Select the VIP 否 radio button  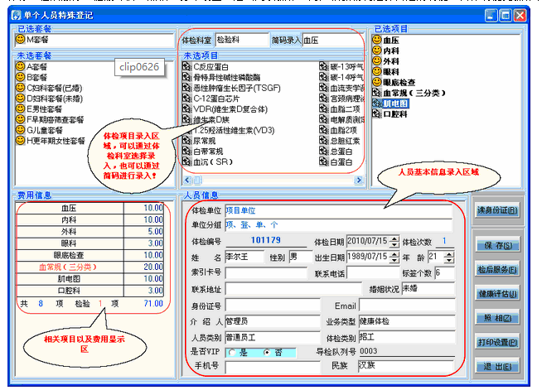(x=265, y=352)
